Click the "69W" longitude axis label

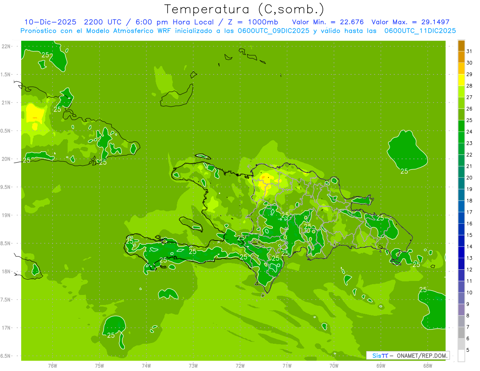[381, 366]
